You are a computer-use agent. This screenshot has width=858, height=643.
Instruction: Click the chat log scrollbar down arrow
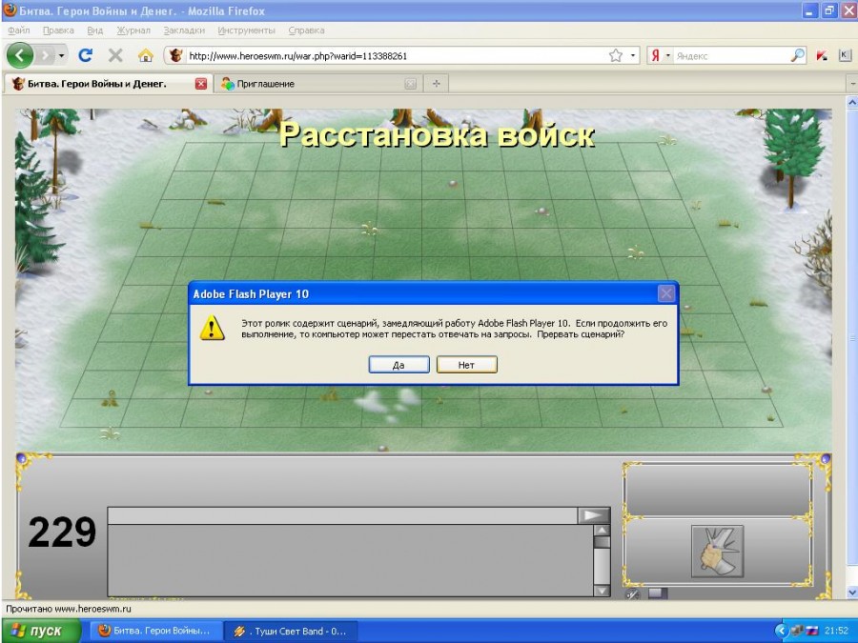point(602,591)
